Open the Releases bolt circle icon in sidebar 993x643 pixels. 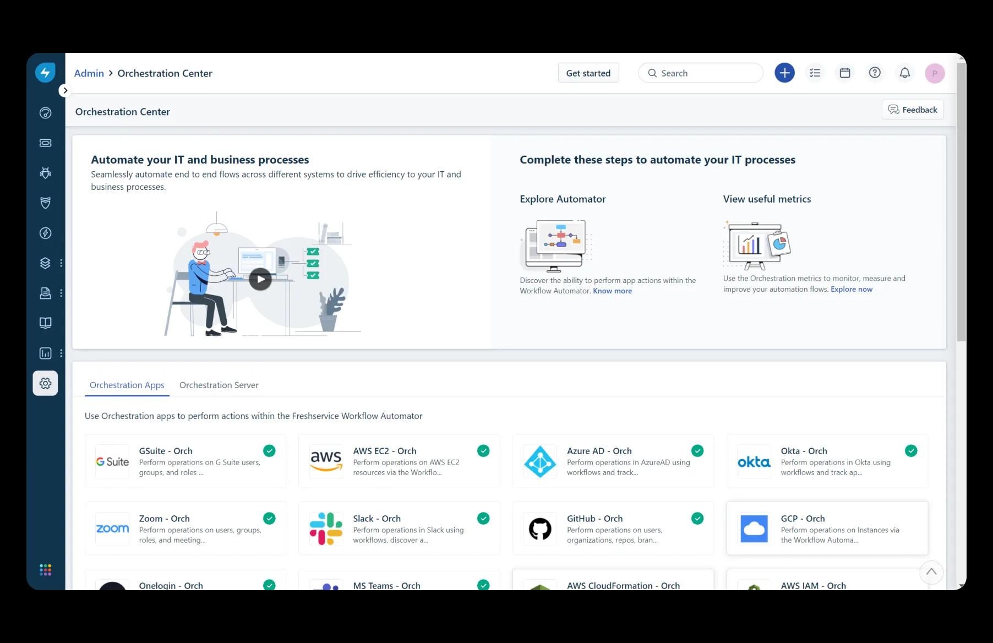[x=45, y=233]
